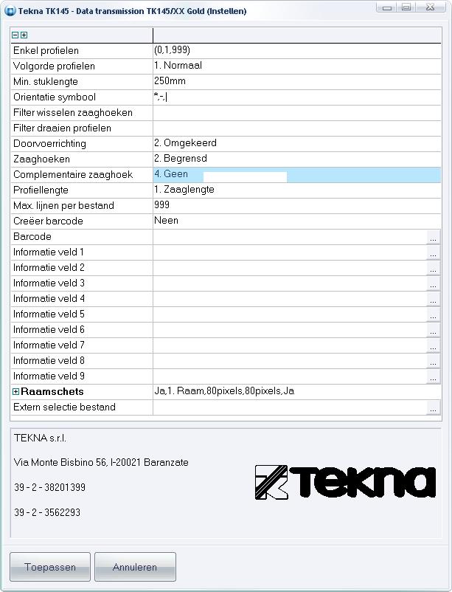Click the expand-all plus icon
The height and width of the screenshot is (592, 452).
[24, 35]
